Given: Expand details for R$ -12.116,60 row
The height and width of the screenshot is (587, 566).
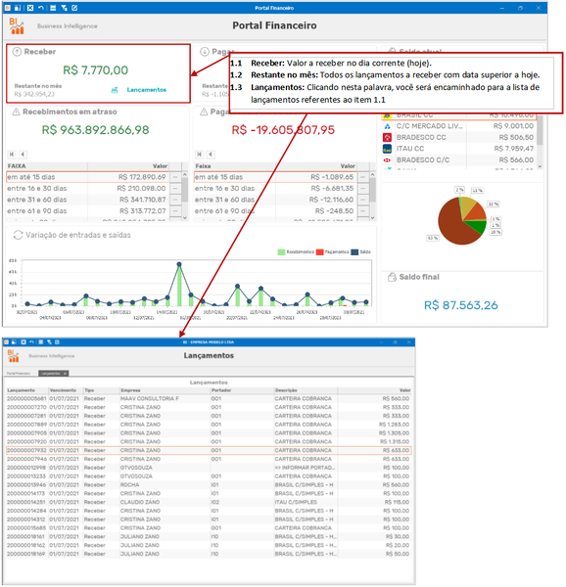Looking at the screenshot, I should pos(362,200).
